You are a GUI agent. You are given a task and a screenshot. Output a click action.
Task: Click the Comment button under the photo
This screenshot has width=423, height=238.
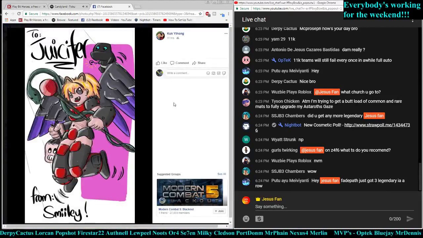point(179,63)
